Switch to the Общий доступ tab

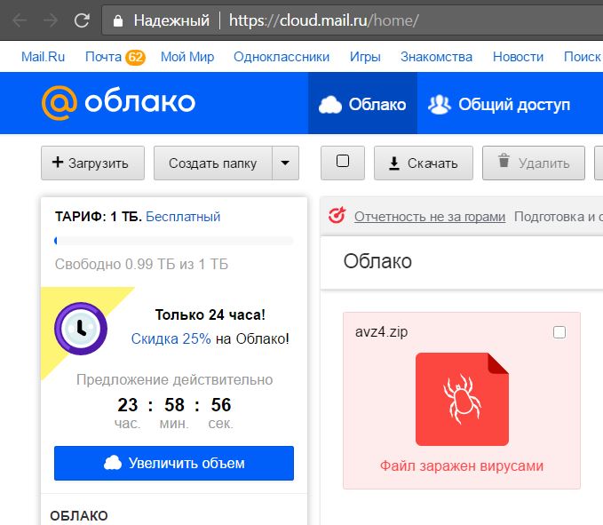pyautogui.click(x=499, y=105)
